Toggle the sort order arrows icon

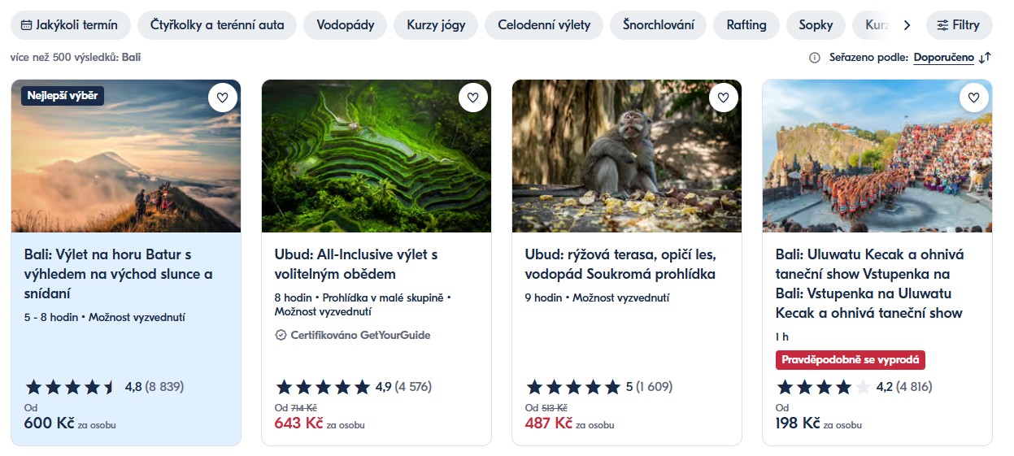[x=985, y=58]
